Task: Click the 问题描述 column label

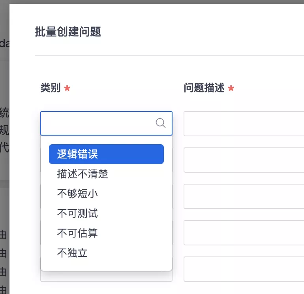Action: (204, 88)
